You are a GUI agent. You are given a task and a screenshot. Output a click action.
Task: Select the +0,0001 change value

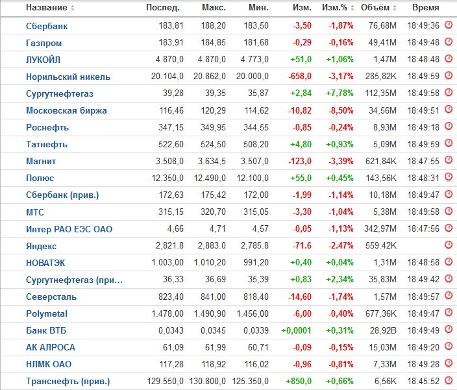(296, 330)
